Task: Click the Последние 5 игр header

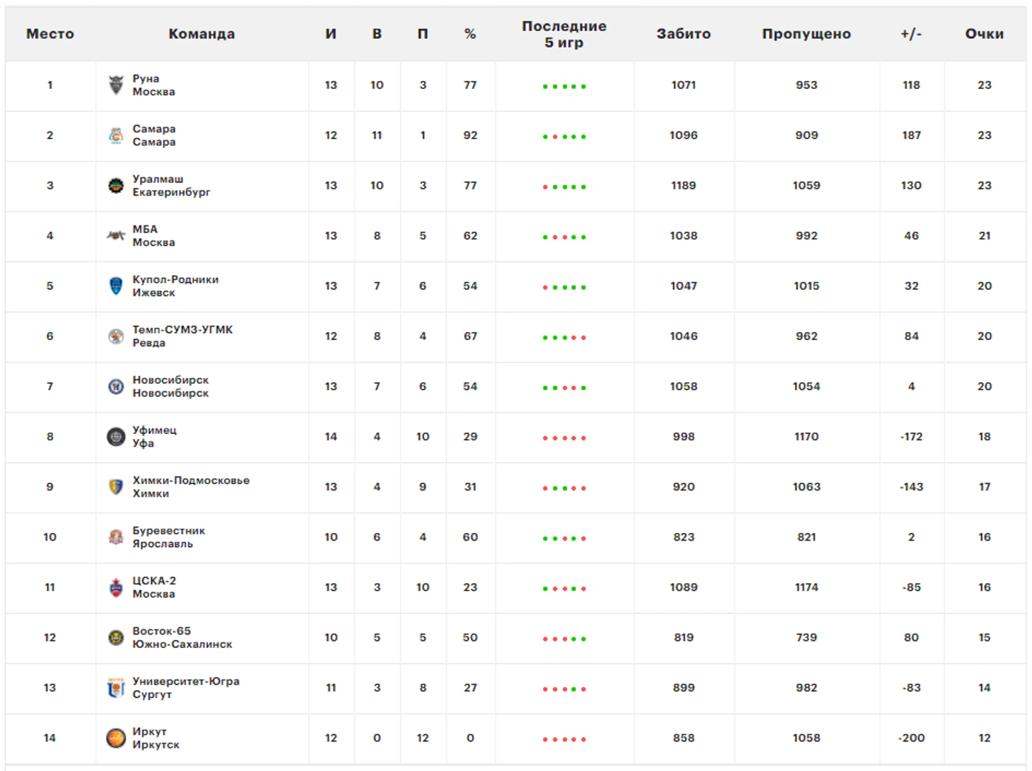Action: click(564, 34)
